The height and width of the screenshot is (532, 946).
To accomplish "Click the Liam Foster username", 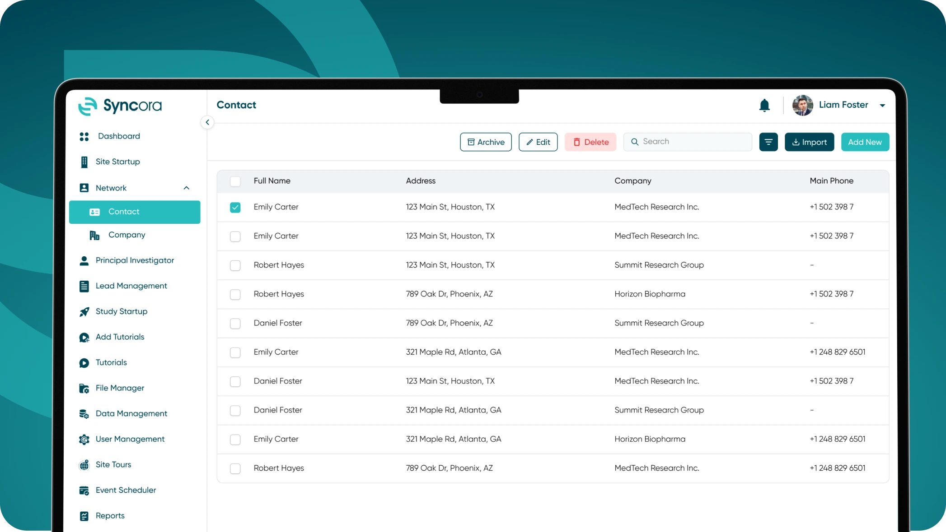I will coord(843,105).
